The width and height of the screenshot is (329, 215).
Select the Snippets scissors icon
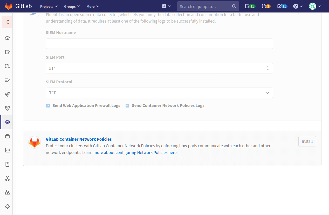tap(7, 178)
